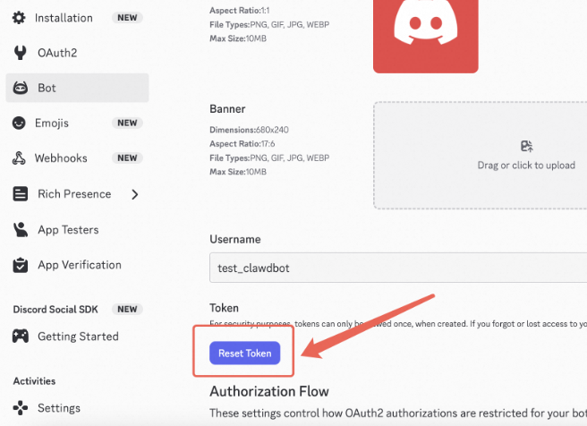This screenshot has height=426, width=587.
Task: Click the NEW badge beside Webhooks
Action: click(x=127, y=158)
